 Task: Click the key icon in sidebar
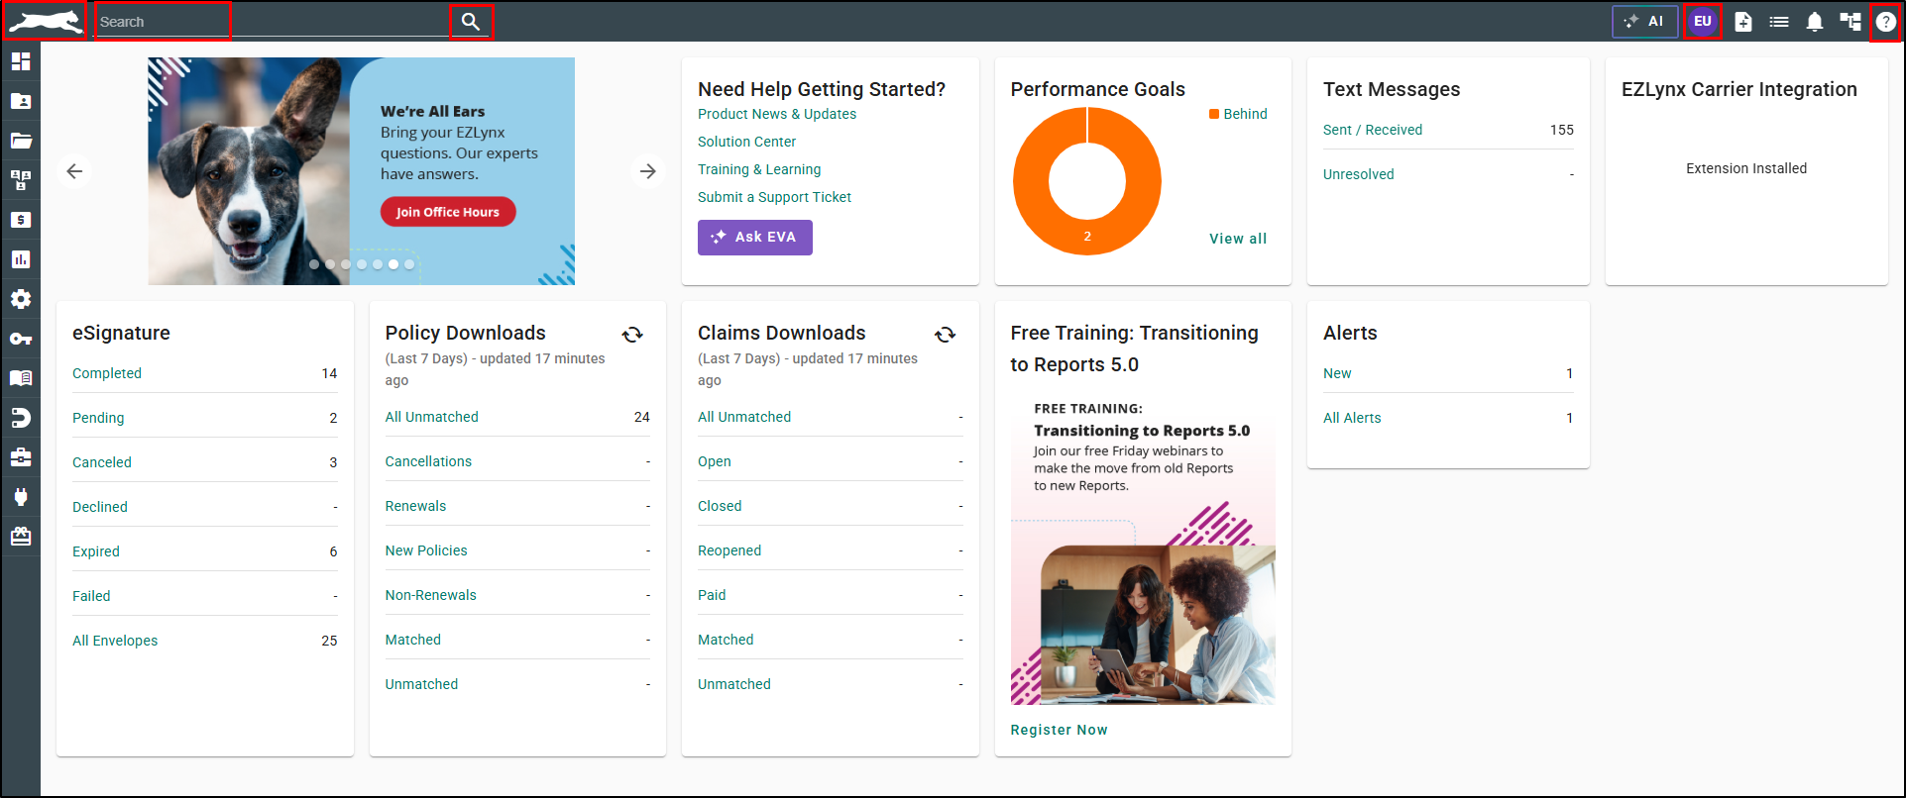[21, 339]
